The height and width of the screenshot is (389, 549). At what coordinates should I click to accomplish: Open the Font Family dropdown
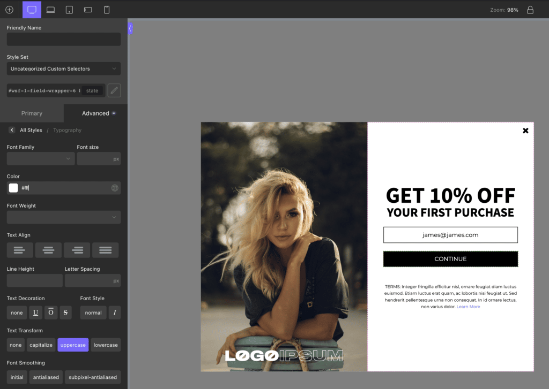[x=41, y=159]
